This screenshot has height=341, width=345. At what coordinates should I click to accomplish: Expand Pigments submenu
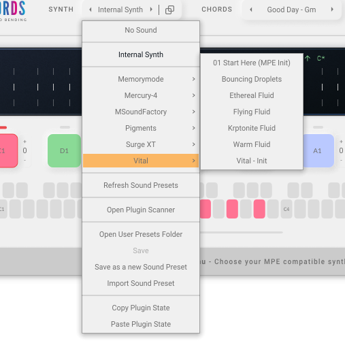(x=141, y=128)
